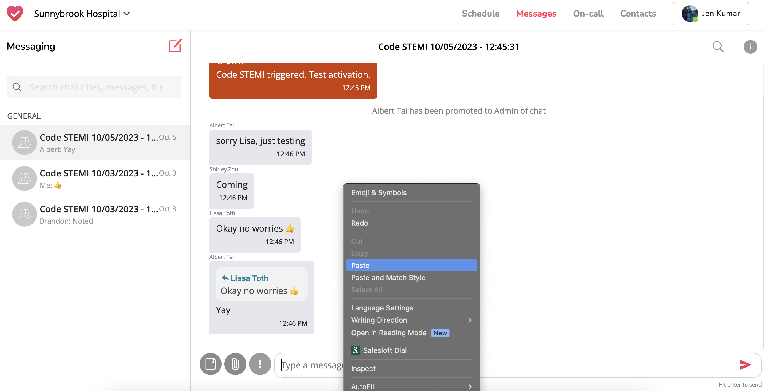This screenshot has height=391, width=764.
Task: Open the Oct 3 chat with thumbs-up preview
Action: [x=95, y=179]
